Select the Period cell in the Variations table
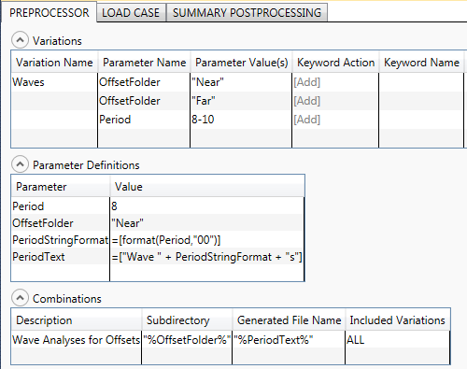 (x=144, y=120)
